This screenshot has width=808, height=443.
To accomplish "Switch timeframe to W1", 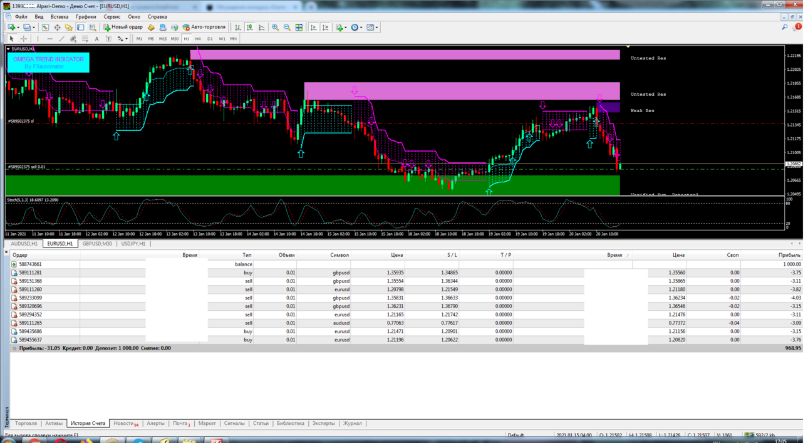I will [x=222, y=39].
